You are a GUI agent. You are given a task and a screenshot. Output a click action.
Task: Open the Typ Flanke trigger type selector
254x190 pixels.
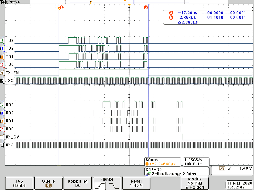[19, 183]
